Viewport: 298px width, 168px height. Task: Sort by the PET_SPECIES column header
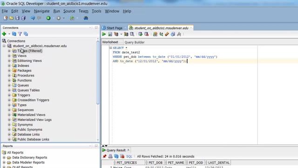coord(127,163)
